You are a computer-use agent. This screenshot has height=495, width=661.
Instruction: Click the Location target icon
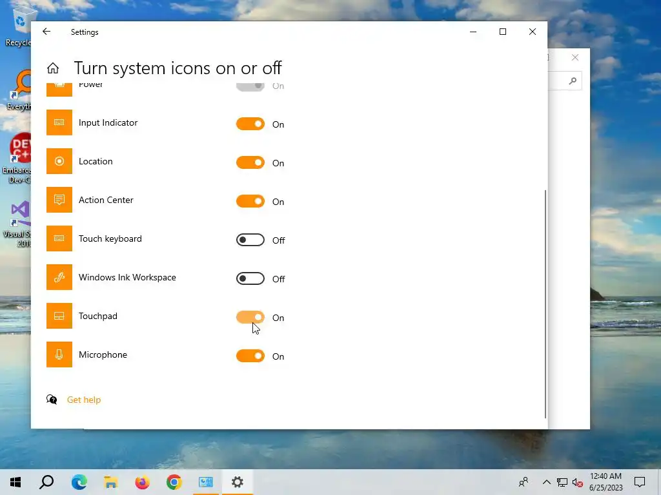59,161
